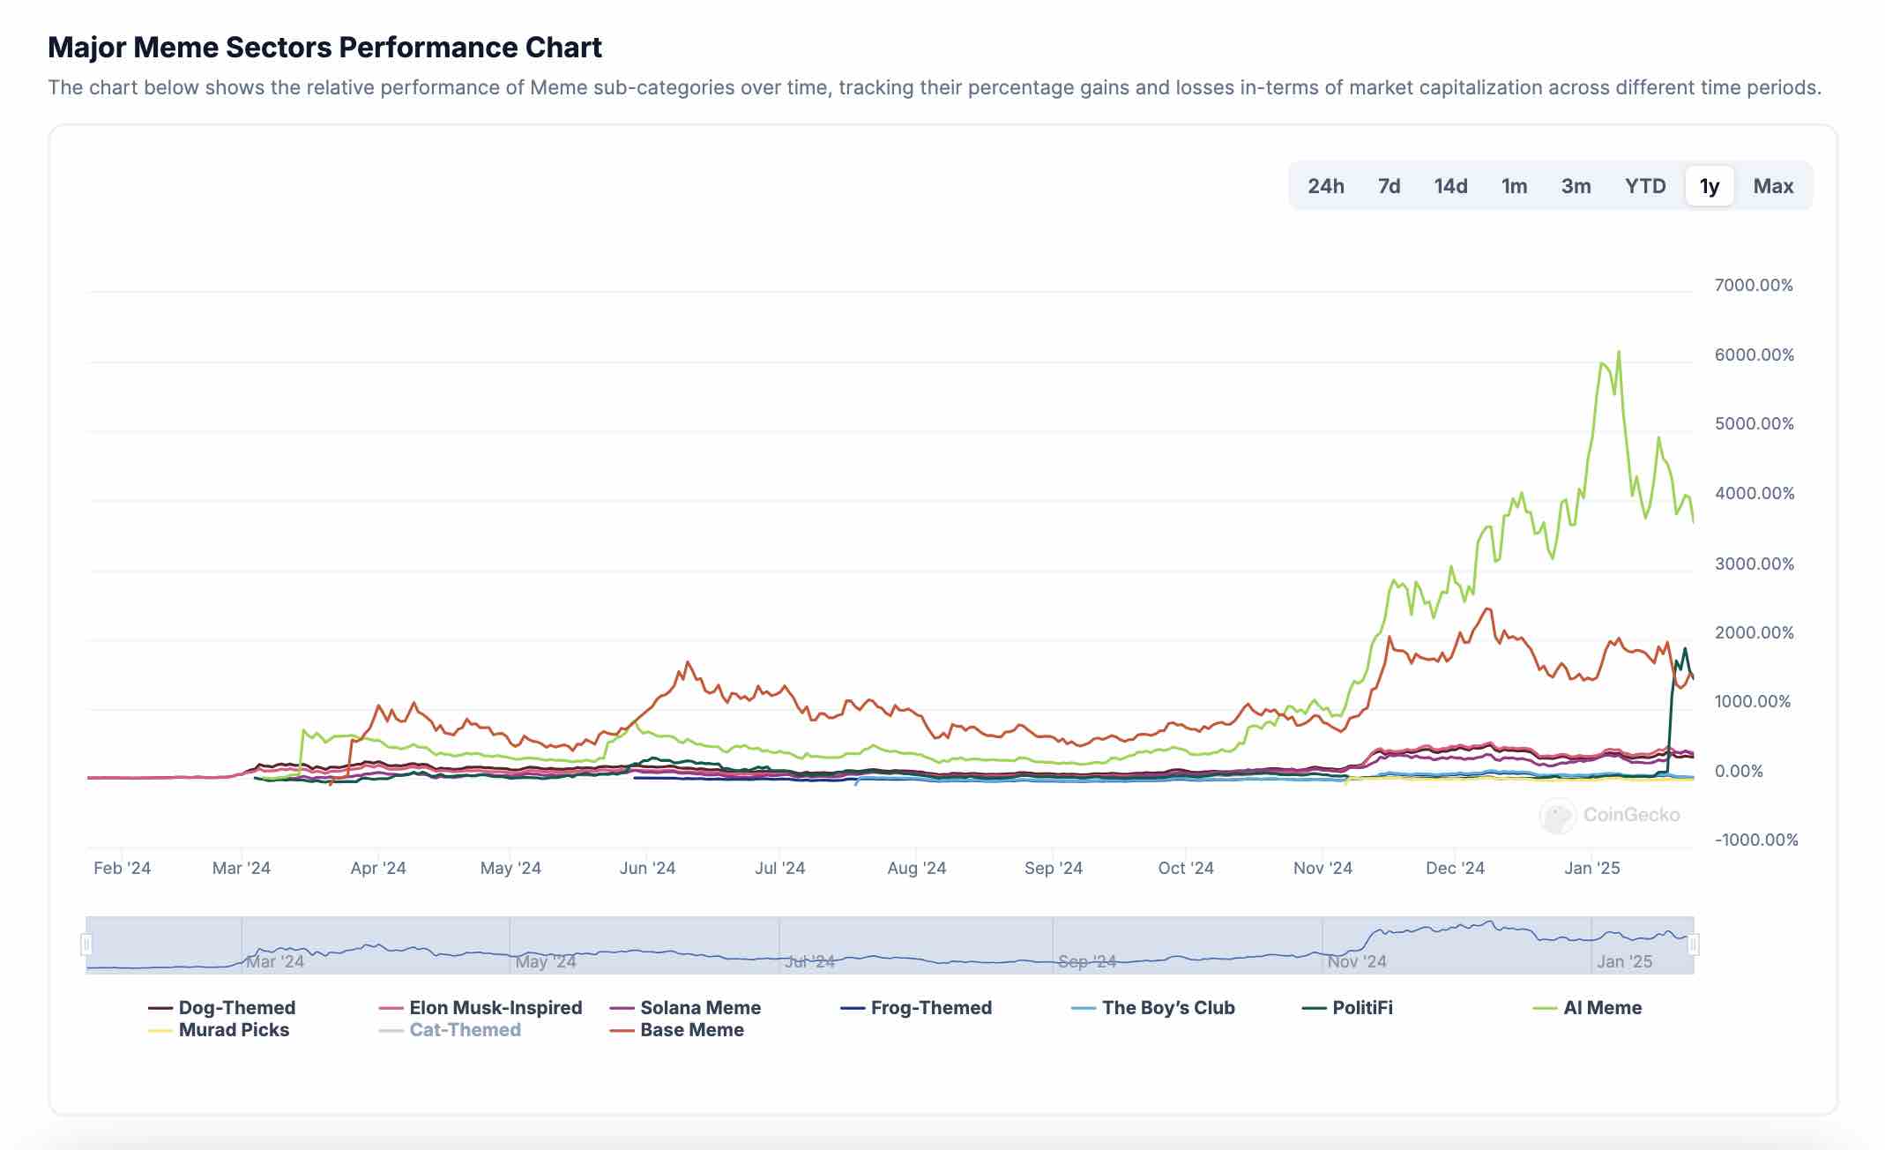
Task: Click the navigator area near May '24
Action: [546, 960]
